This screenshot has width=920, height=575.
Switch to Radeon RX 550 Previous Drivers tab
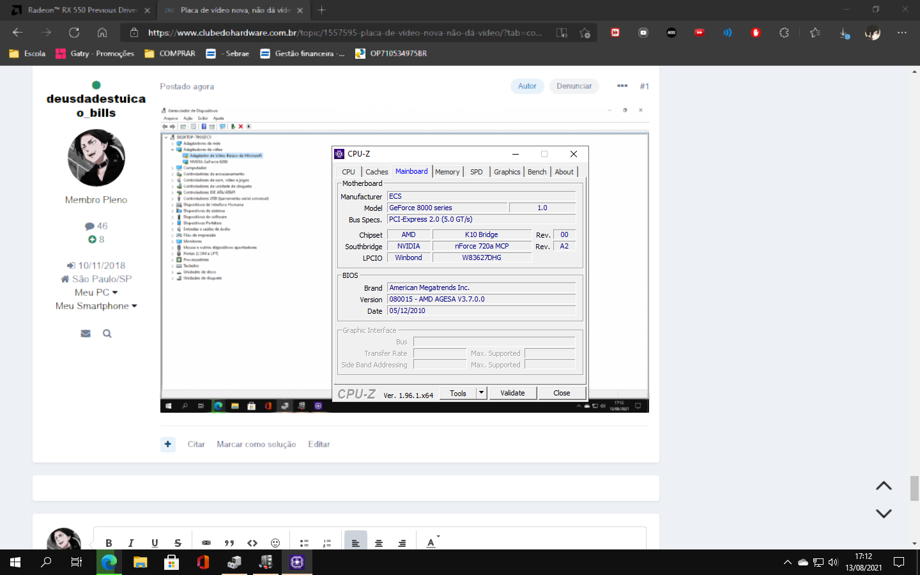tap(80, 10)
